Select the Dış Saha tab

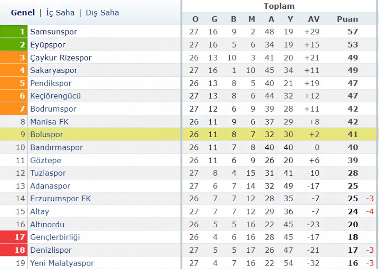pos(102,12)
